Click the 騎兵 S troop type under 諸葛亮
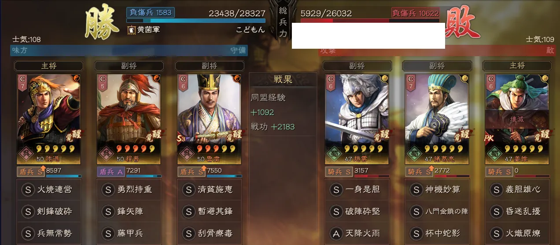 [419, 172]
